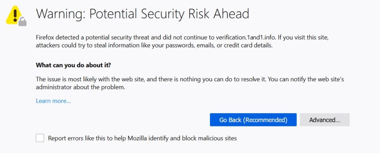Click 'administrator about the problem' line
The height and width of the screenshot is (153, 380).
pyautogui.click(x=81, y=87)
